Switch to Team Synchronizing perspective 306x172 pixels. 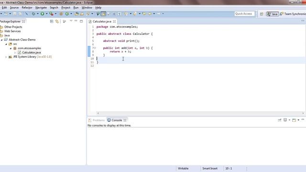[x=293, y=14]
